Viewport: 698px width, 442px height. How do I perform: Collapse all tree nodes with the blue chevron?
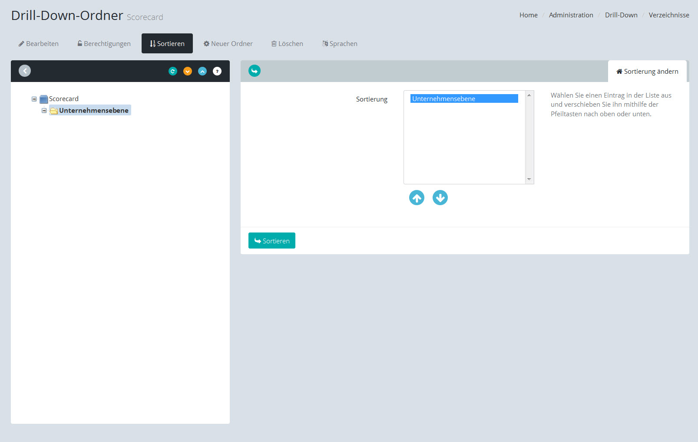point(202,71)
